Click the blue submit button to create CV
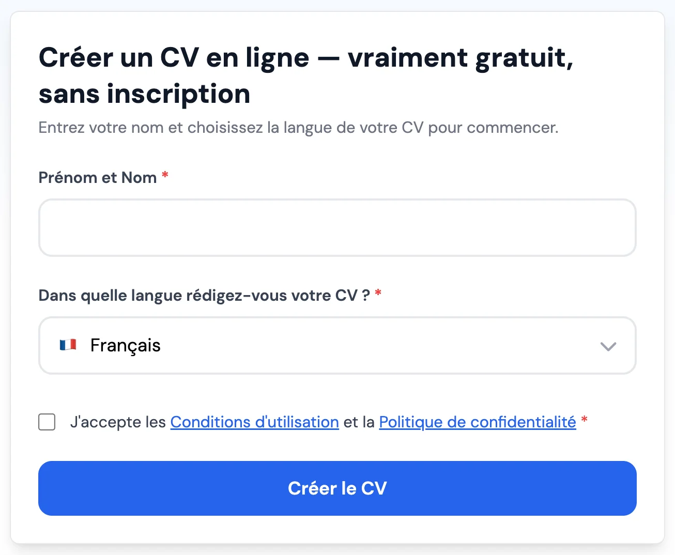675x555 pixels. tap(337, 488)
